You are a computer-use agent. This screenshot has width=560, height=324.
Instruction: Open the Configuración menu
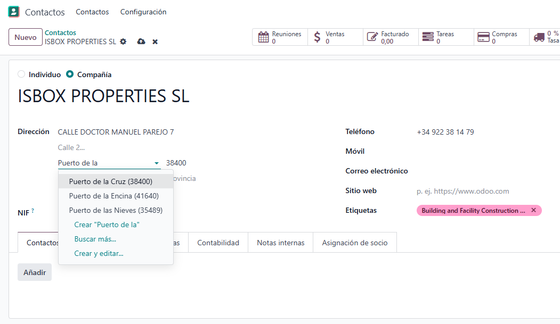coord(143,12)
